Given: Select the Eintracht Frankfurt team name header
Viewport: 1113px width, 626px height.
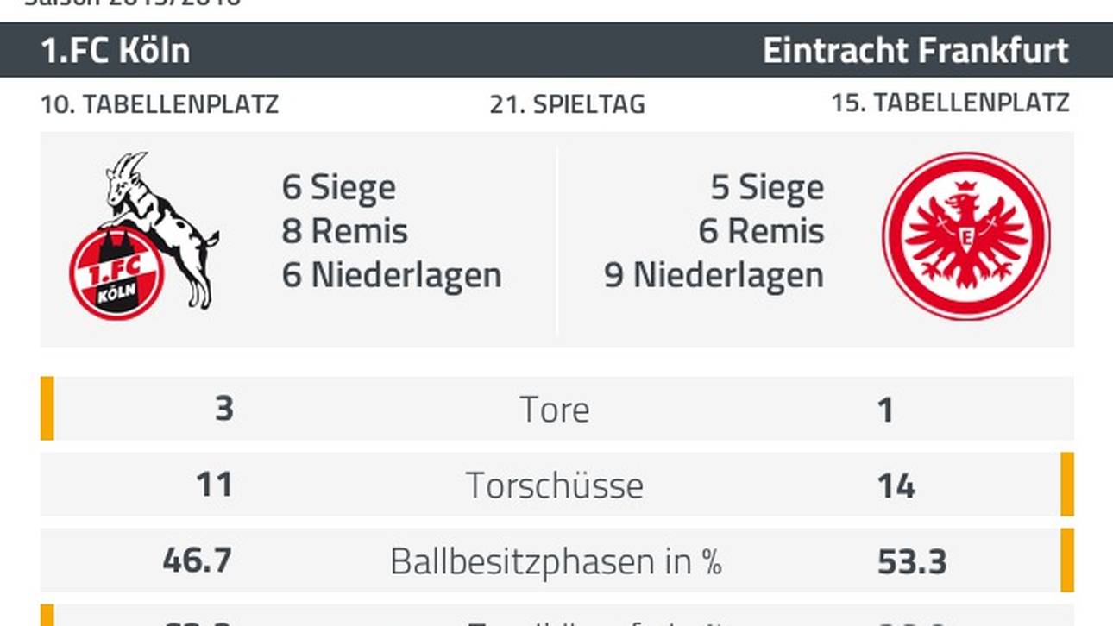Looking at the screenshot, I should [915, 51].
